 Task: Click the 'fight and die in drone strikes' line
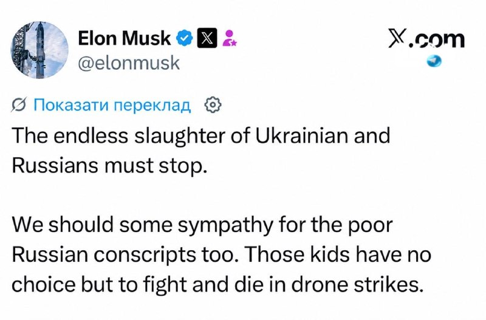pyautogui.click(x=282, y=284)
